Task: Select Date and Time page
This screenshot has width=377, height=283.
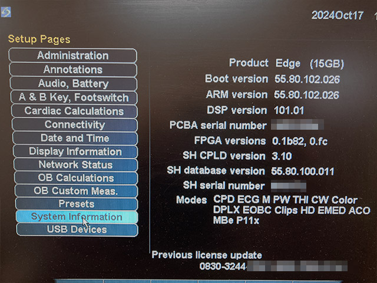Action: (75, 138)
